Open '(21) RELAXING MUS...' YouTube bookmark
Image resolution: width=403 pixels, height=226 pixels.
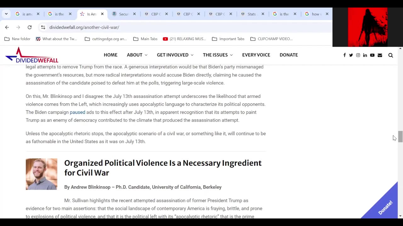[x=184, y=39]
